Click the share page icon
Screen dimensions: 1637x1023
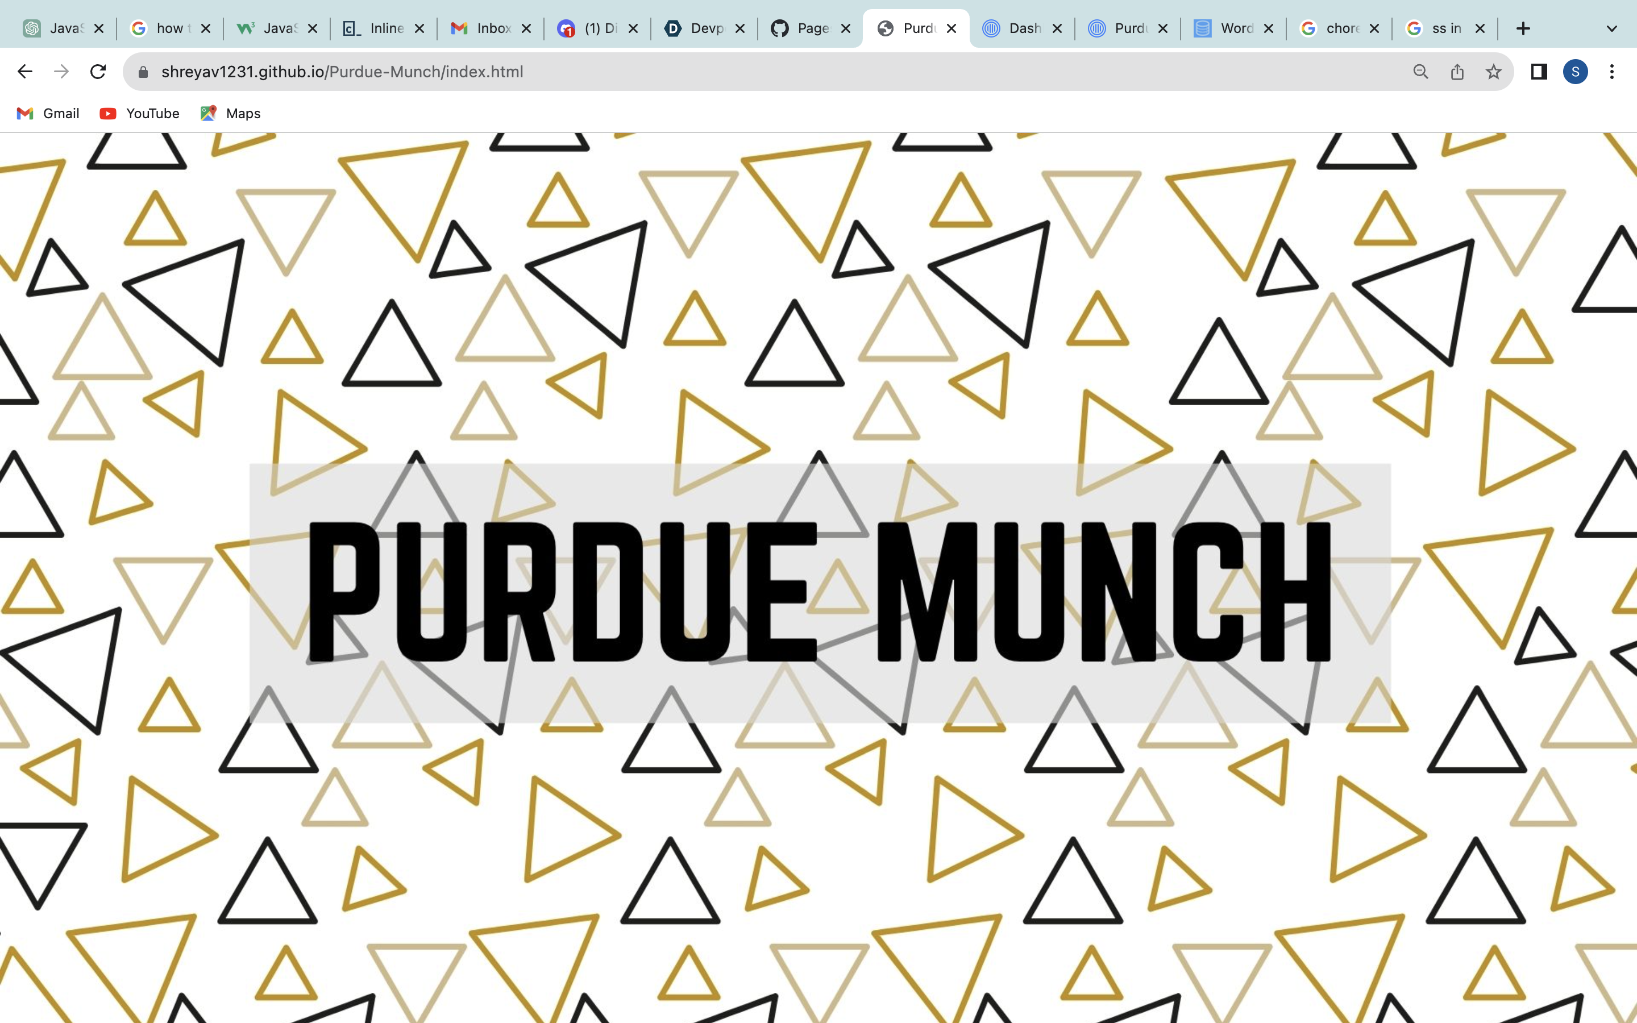pos(1457,72)
